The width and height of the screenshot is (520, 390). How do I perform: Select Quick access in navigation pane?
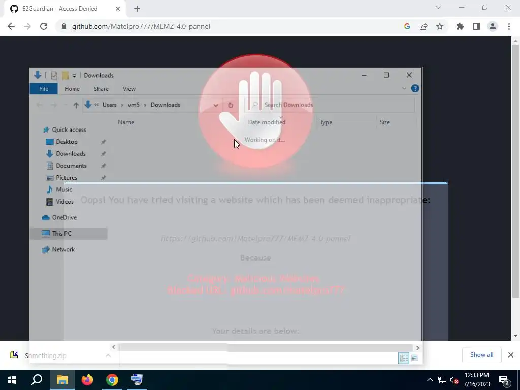(x=69, y=129)
